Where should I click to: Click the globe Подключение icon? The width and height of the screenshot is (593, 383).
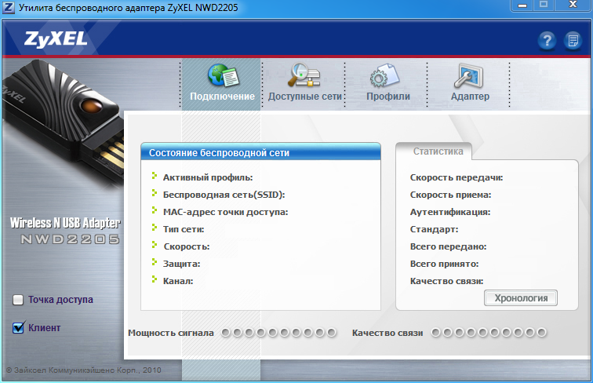(x=223, y=75)
